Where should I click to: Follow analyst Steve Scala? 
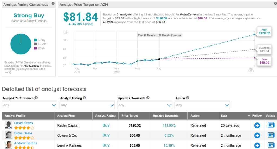pyautogui.click(x=257, y=135)
